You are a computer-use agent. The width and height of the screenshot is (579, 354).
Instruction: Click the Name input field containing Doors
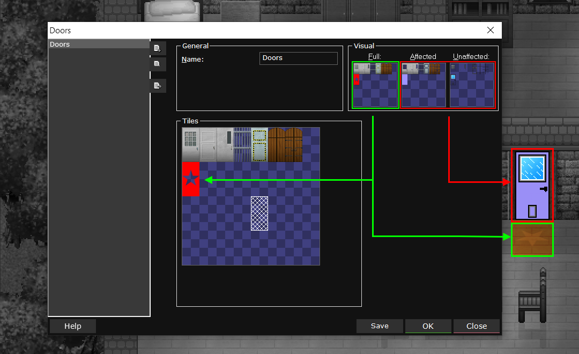coord(299,58)
